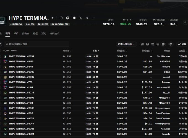Sort by 最后销售 column header
This screenshot has height=138, width=188.
tap(147, 51)
